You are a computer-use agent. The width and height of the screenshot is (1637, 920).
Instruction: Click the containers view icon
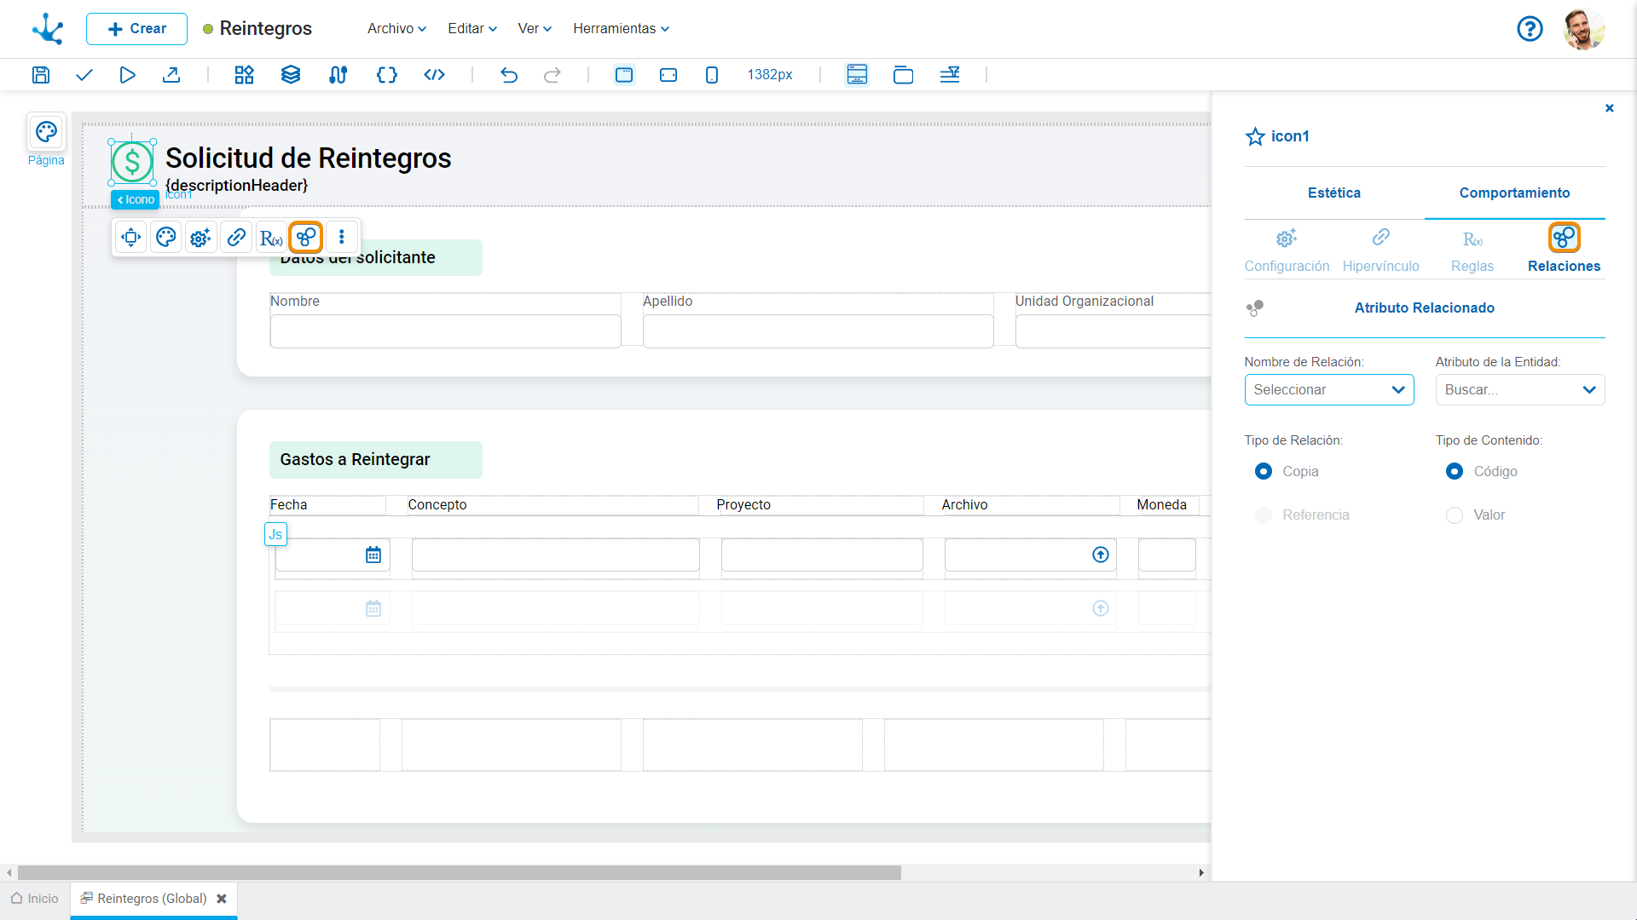pyautogui.click(x=903, y=75)
